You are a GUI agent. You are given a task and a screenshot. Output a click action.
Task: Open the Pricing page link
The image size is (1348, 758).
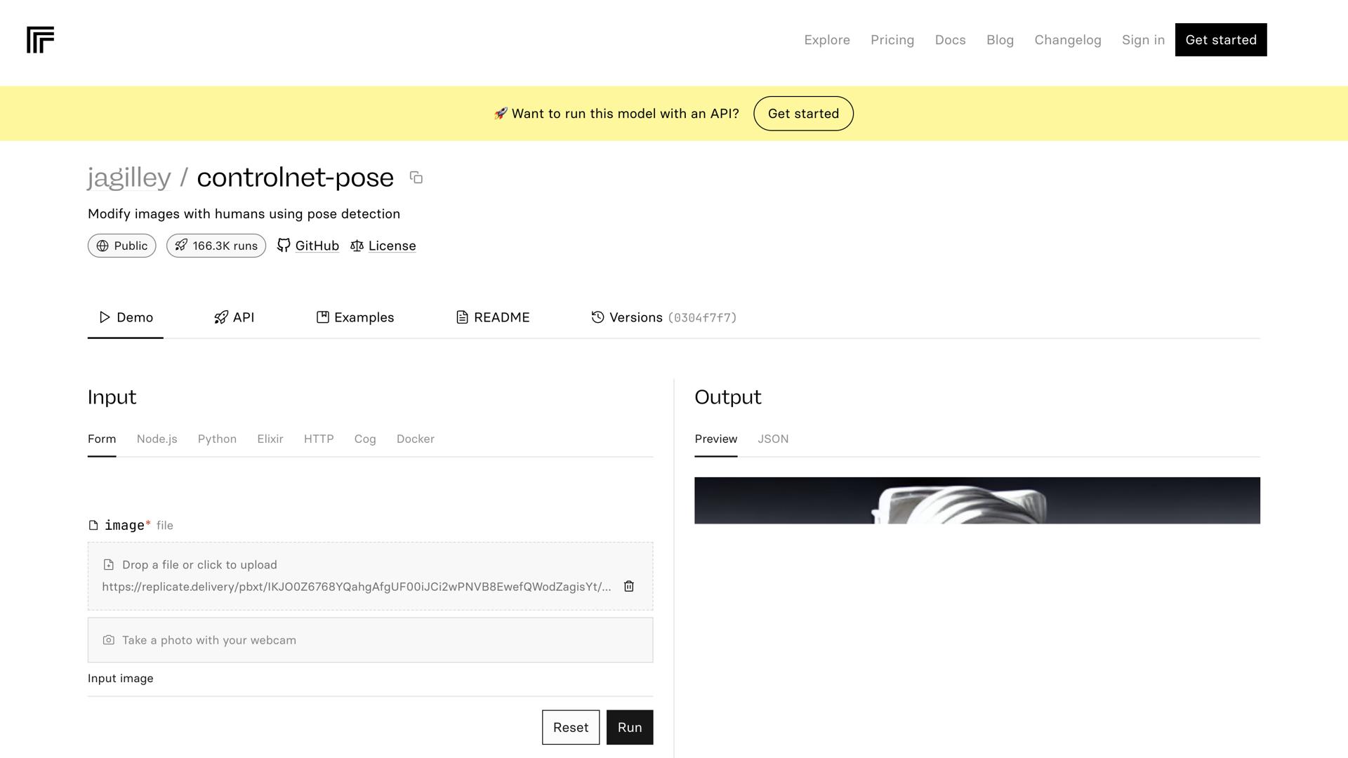pos(892,40)
